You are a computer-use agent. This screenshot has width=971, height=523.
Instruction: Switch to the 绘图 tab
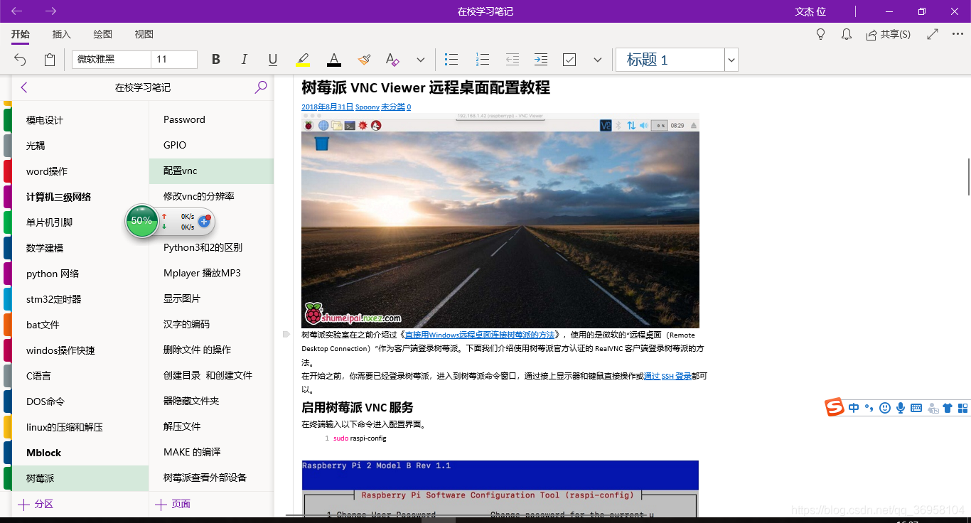point(103,34)
